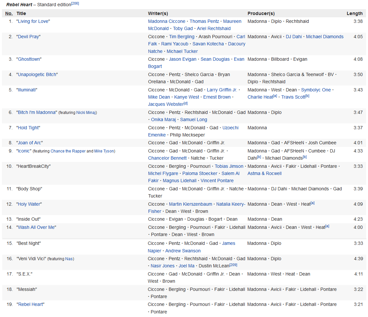This screenshot has height=317, width=368.
Task: Follow the Samuel Long link
Action: [x=193, y=119]
